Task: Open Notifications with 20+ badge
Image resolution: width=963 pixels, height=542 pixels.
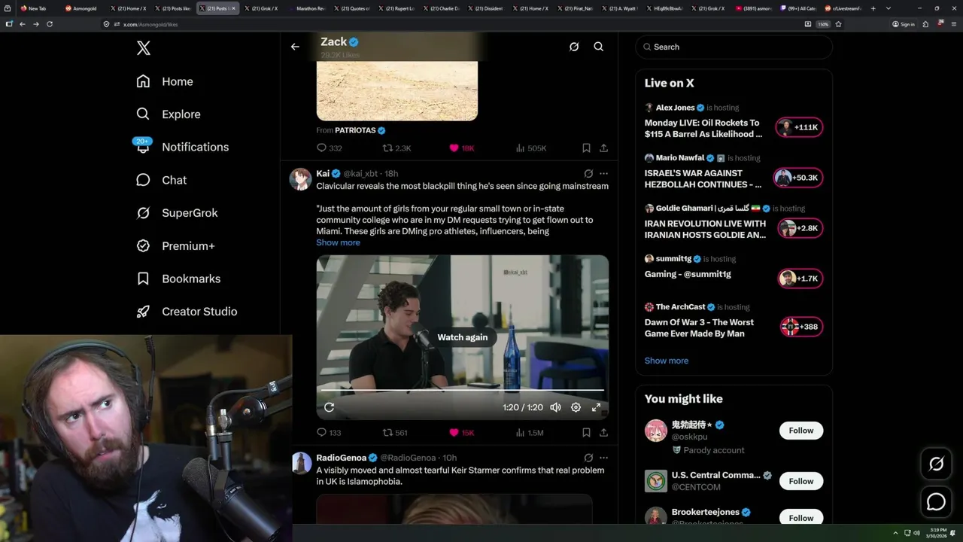Action: [182, 147]
